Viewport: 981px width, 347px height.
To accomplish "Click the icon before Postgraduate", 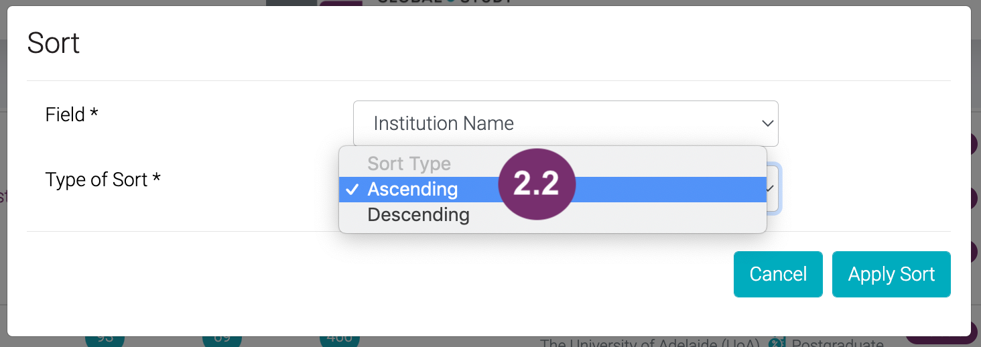I will click(777, 343).
